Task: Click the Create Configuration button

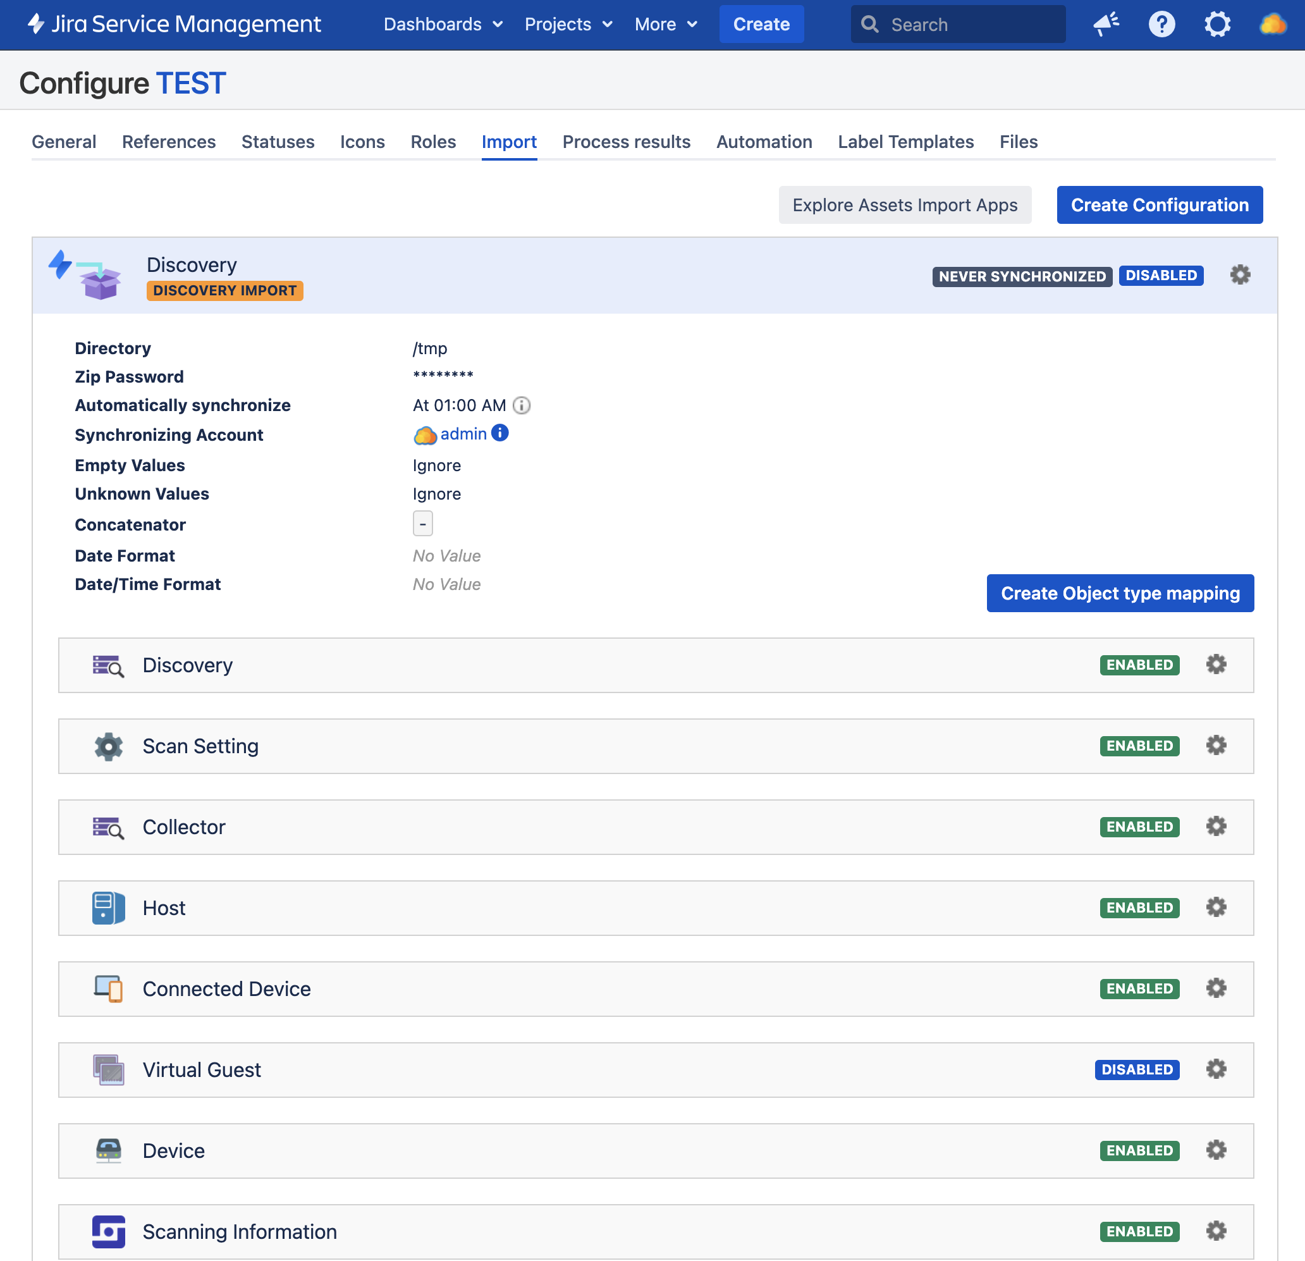Action: [x=1160, y=205]
